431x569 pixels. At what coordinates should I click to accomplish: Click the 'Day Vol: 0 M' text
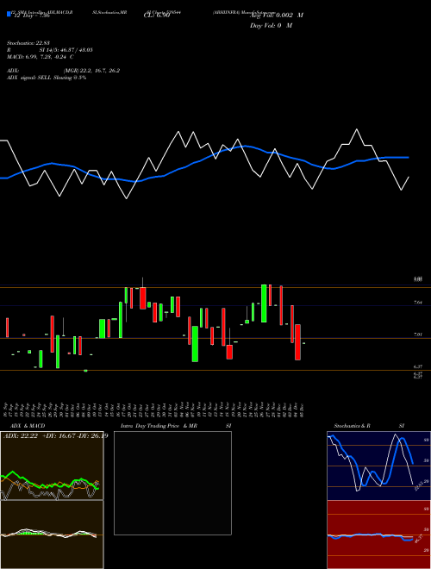[271, 26]
